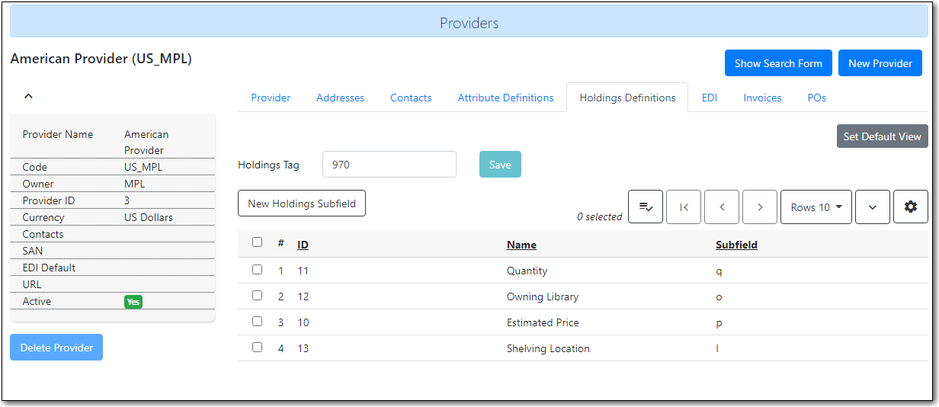Screen dimensions: 939x407
Task: Click the 0 selected indicator
Action: [x=599, y=216]
